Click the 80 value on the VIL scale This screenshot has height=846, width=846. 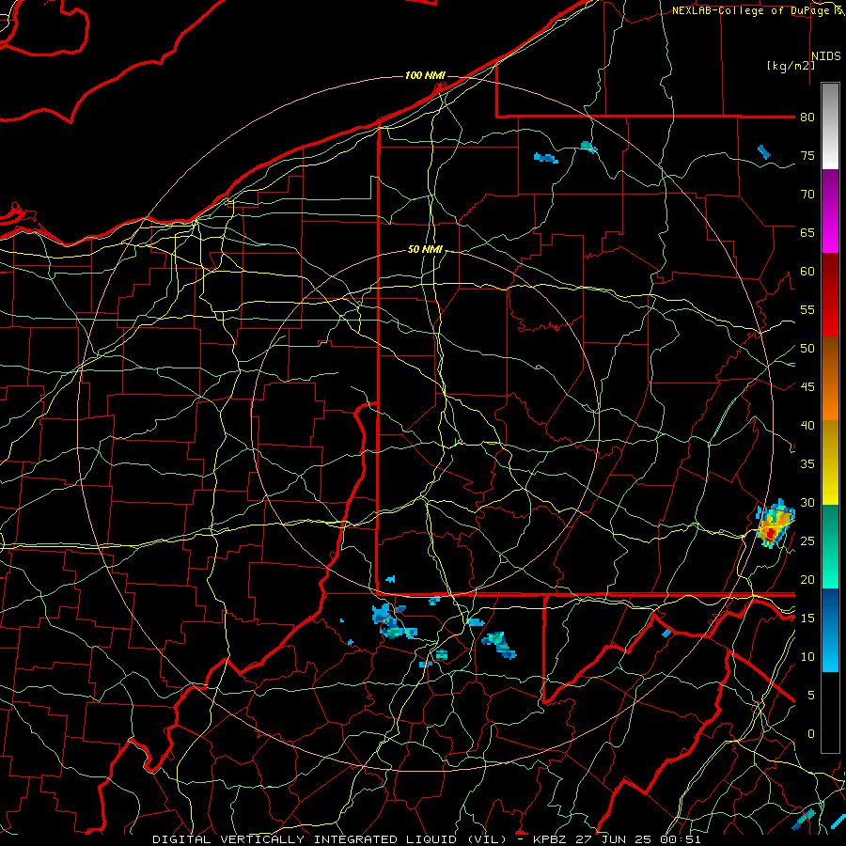(x=807, y=117)
